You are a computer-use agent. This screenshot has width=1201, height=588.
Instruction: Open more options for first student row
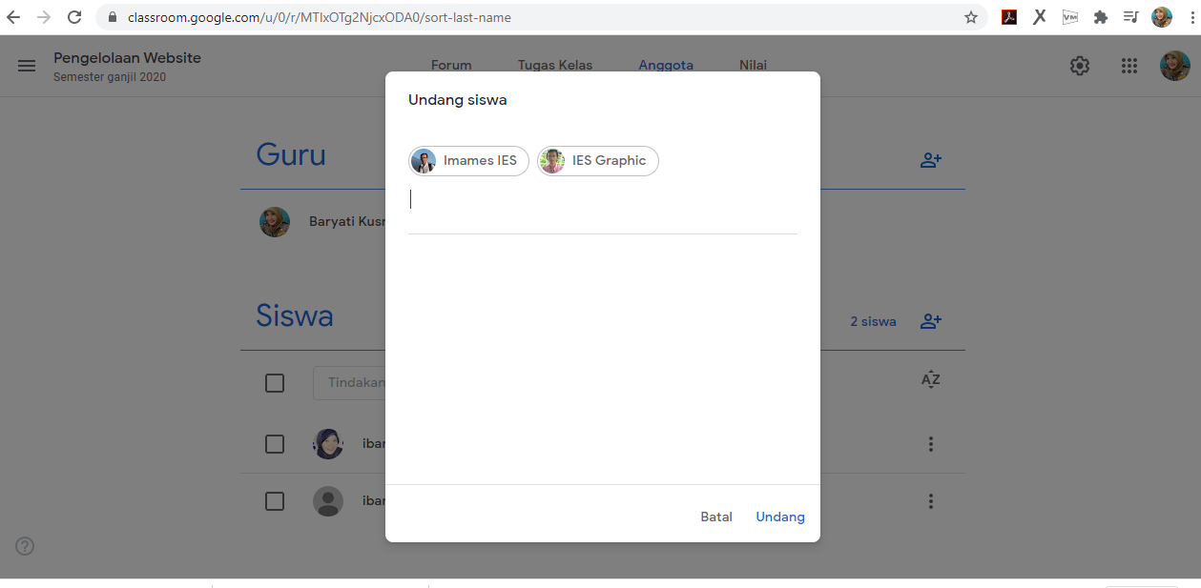point(931,444)
